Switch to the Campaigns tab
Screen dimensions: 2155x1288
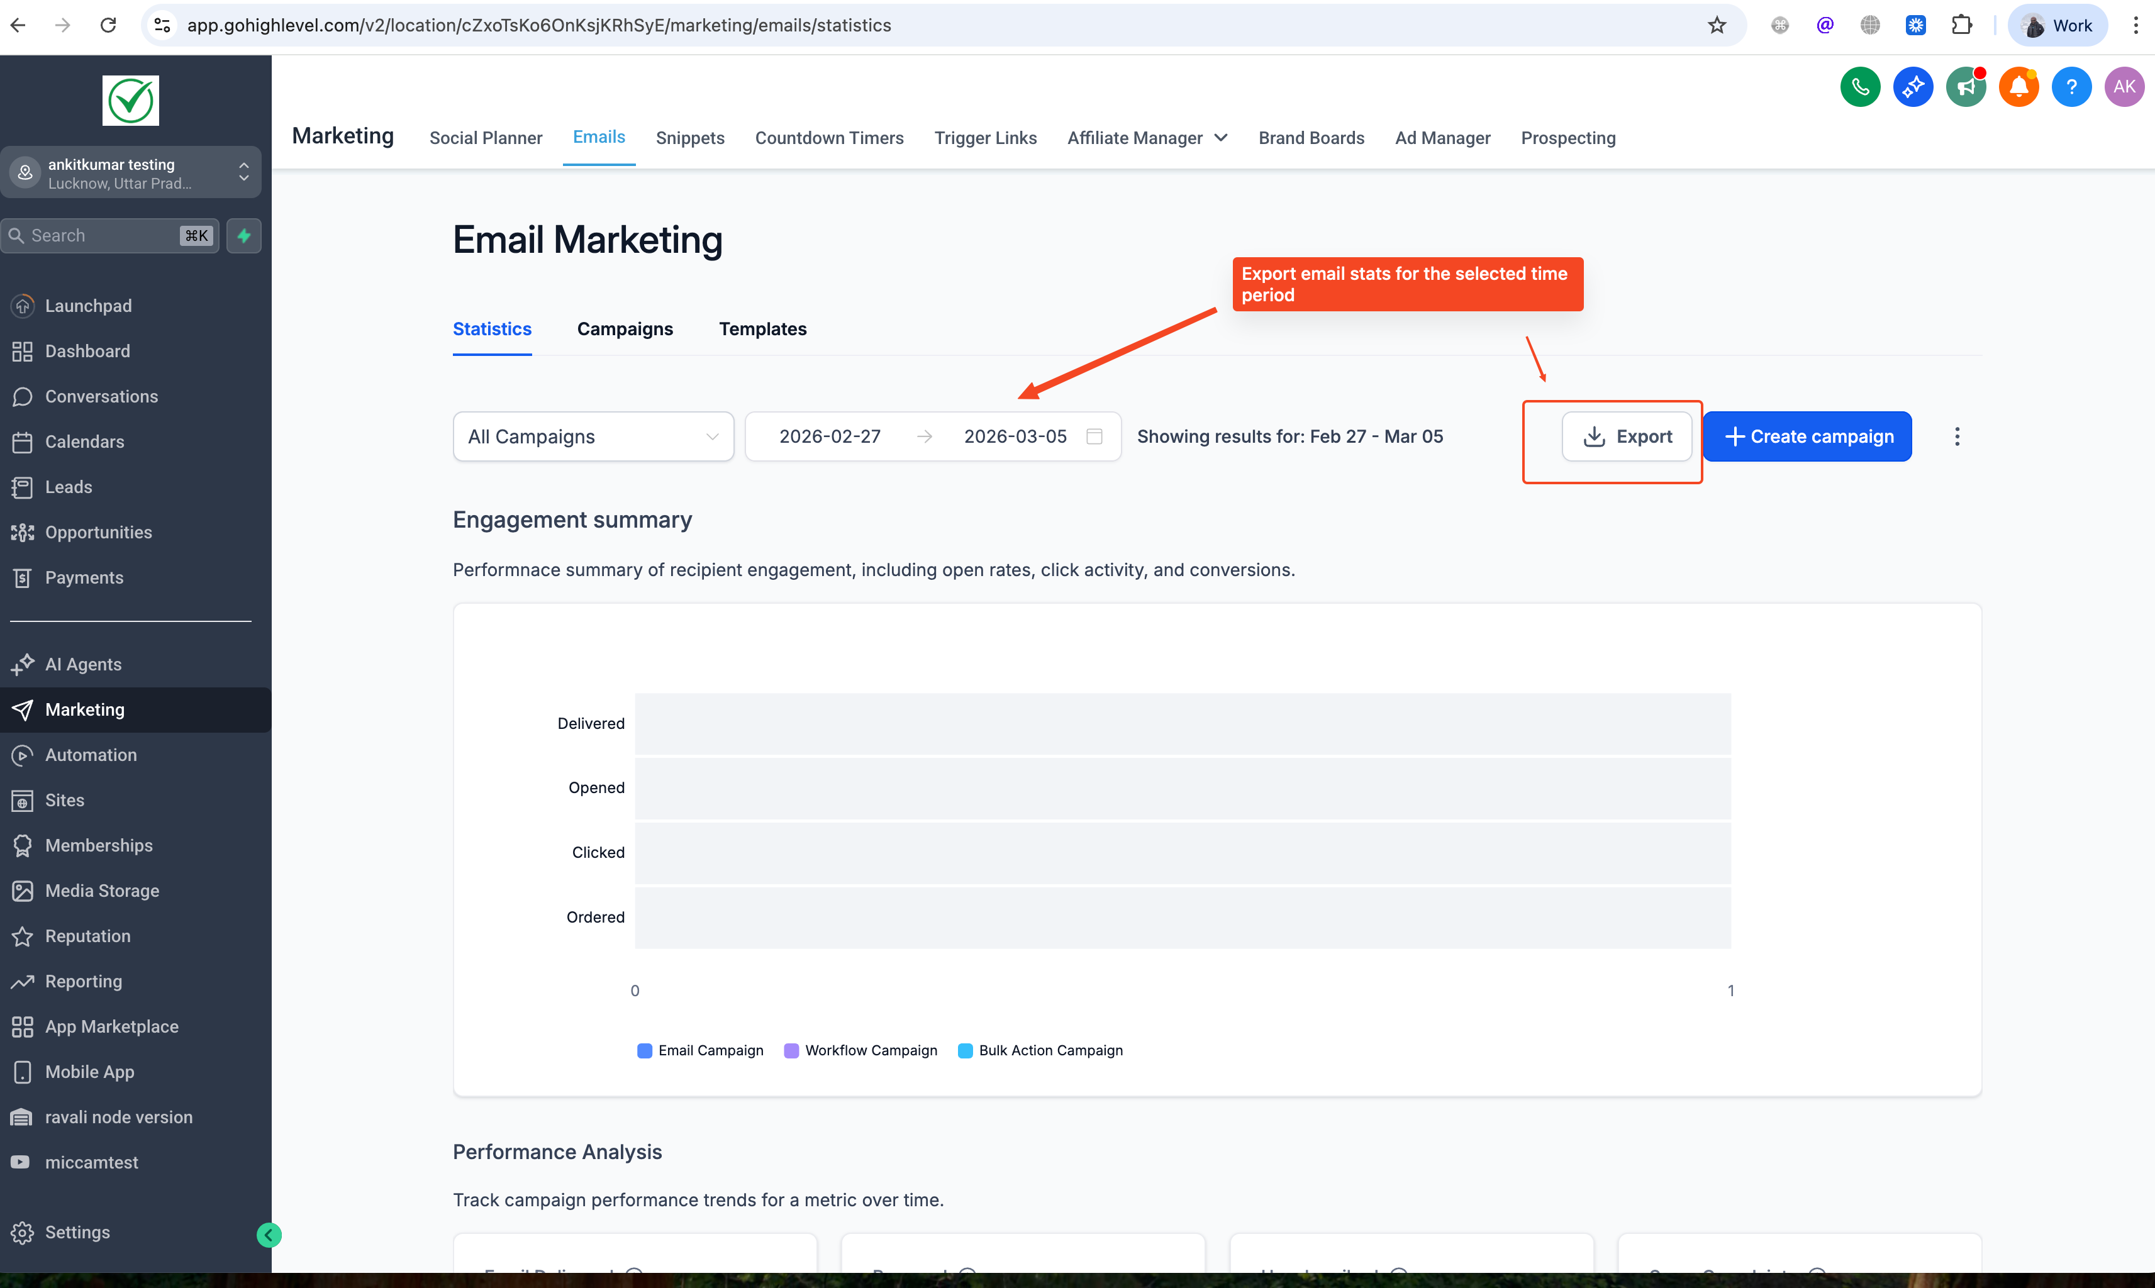click(x=625, y=329)
